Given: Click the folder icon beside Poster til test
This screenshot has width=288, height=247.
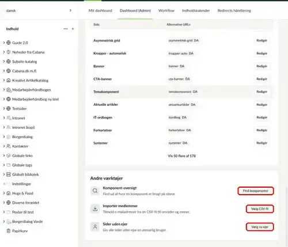Looking at the screenshot, I should coord(9,212).
